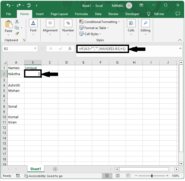Screen dimensions: 185x181
Task: Customize the Quick Access Toolbar
Action: point(37,6)
